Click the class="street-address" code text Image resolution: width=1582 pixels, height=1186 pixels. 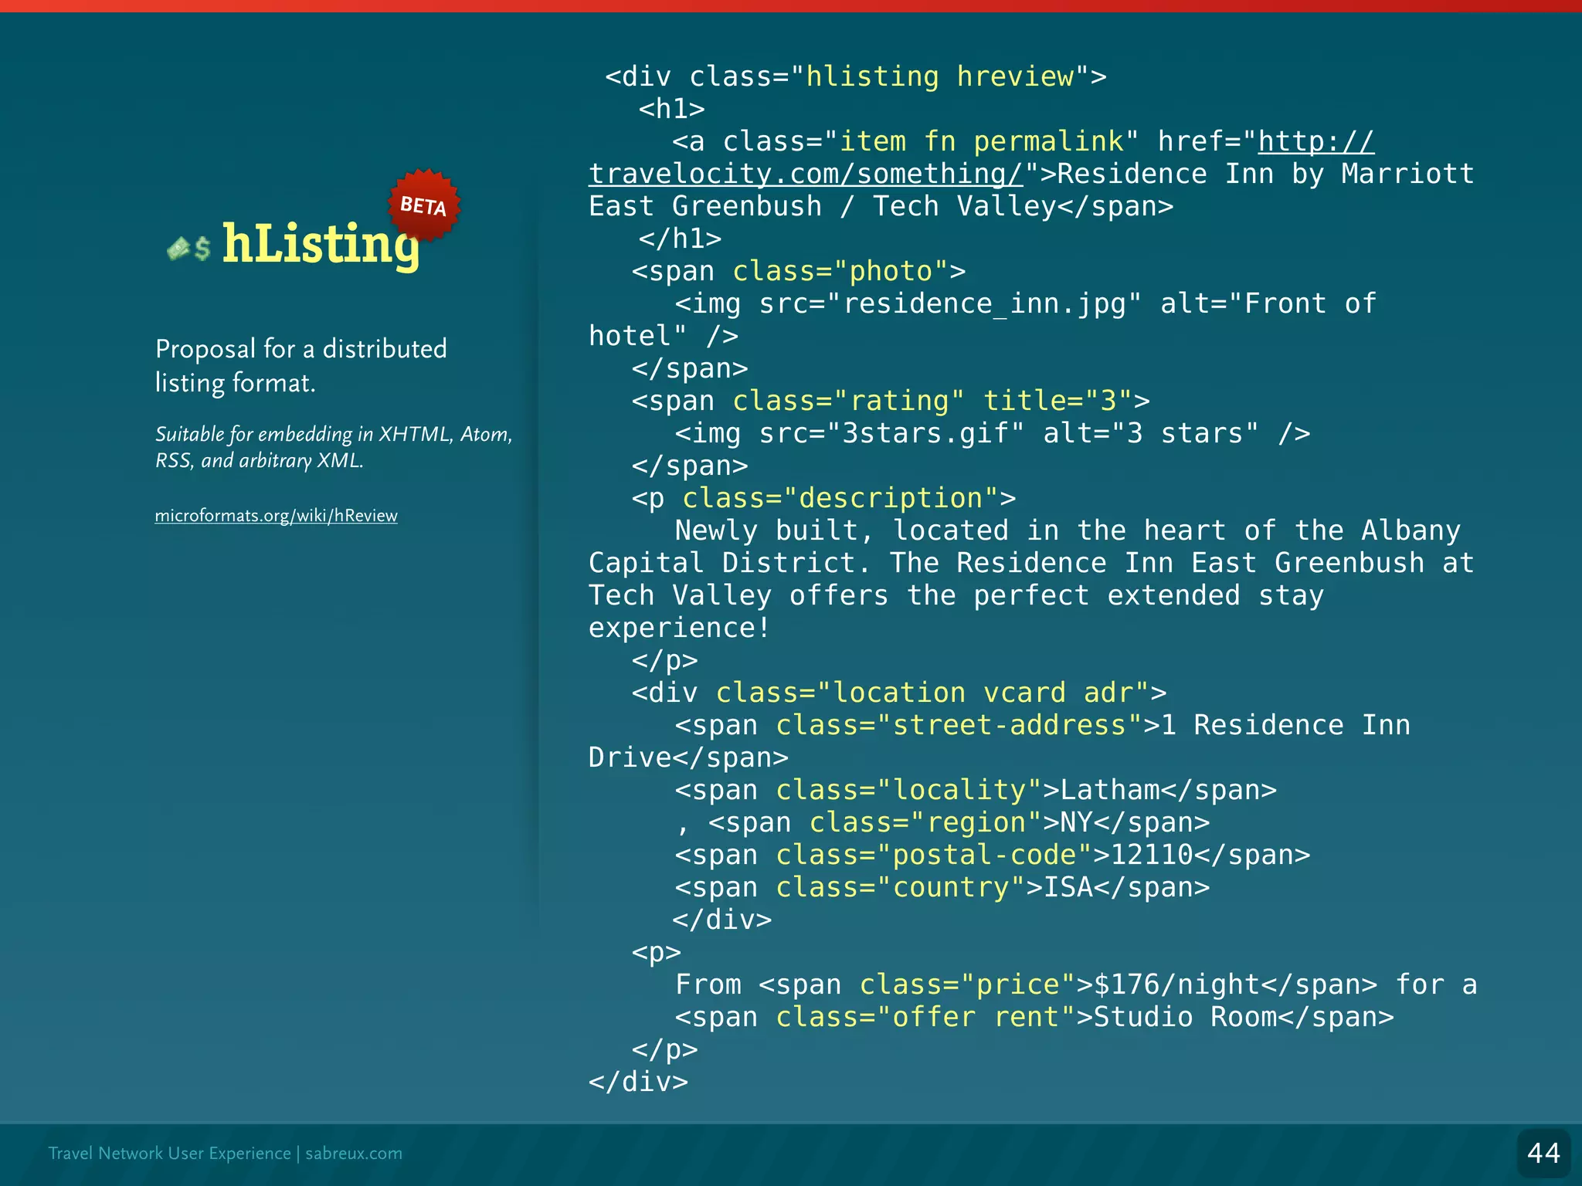958,725
